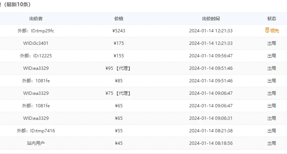
Task: Click the medal icon beside 领先
Action: 267,31
